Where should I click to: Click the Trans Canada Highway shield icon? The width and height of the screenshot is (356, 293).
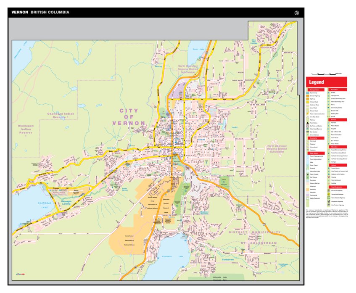(328, 198)
